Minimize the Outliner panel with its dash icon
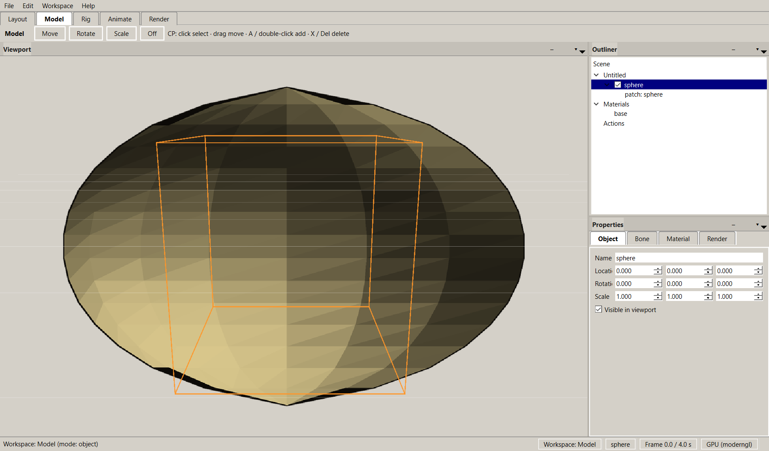Viewport: 769px width, 451px height. pyautogui.click(x=734, y=50)
